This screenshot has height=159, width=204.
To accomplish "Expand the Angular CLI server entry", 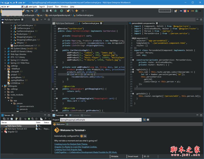I will click(x=2, y=132).
